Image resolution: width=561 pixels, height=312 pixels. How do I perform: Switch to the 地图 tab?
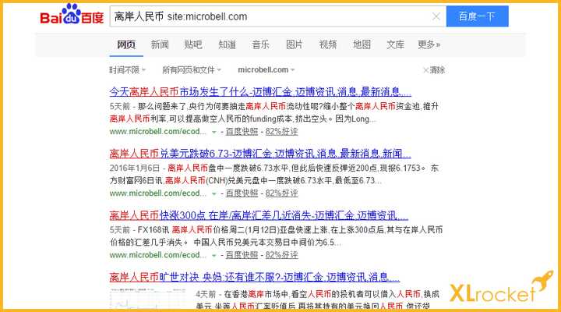pyautogui.click(x=362, y=44)
